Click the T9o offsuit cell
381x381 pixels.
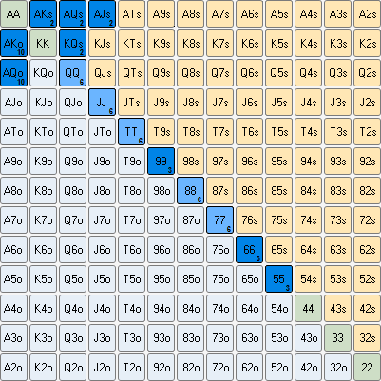point(131,162)
